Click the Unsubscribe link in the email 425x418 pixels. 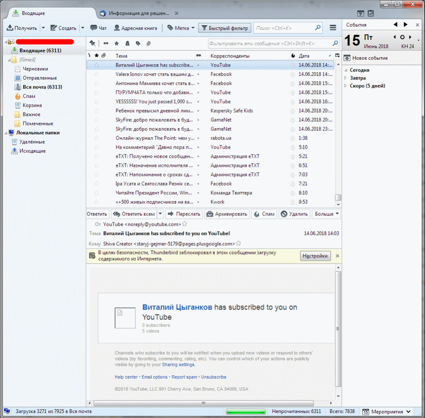(x=214, y=377)
